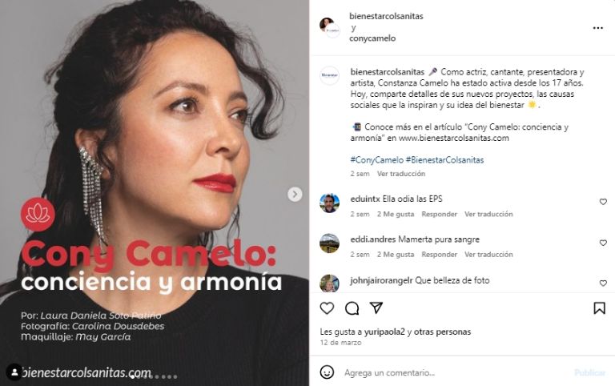Like eddi.andres's comment heart
Viewport: 615px width, 386px height.
(x=603, y=243)
